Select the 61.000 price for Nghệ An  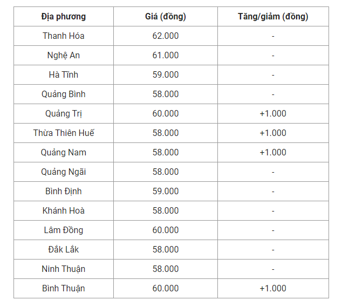click(x=166, y=56)
